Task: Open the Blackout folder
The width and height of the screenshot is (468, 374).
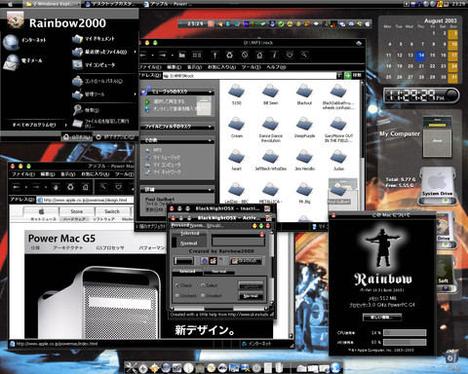Action: click(x=304, y=94)
